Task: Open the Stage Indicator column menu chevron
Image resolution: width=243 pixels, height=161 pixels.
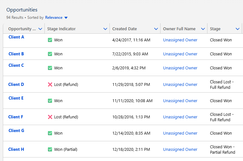Action: (105, 29)
